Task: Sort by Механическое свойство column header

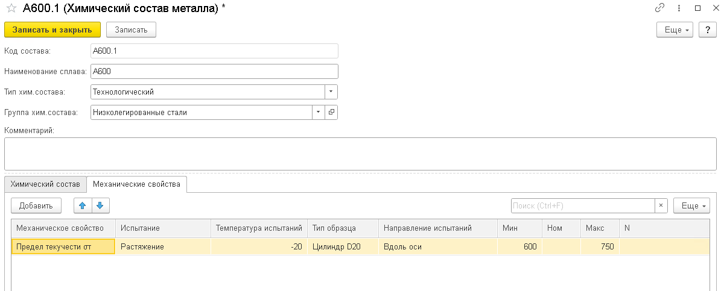Action: (x=63, y=228)
